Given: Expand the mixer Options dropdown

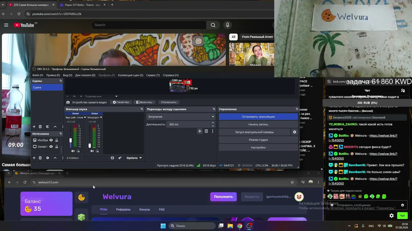Looking at the screenshot, I should 134,158.
